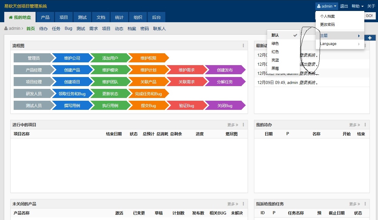Open 进行中的项目 block options icon
The height and width of the screenshot is (220, 378).
pos(243,125)
